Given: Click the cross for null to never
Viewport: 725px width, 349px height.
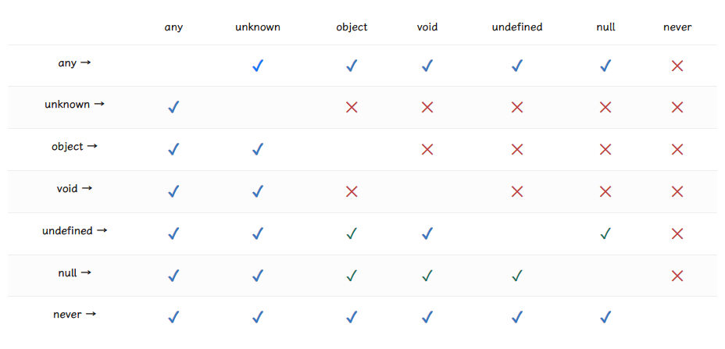Looking at the screenshot, I should tap(677, 276).
